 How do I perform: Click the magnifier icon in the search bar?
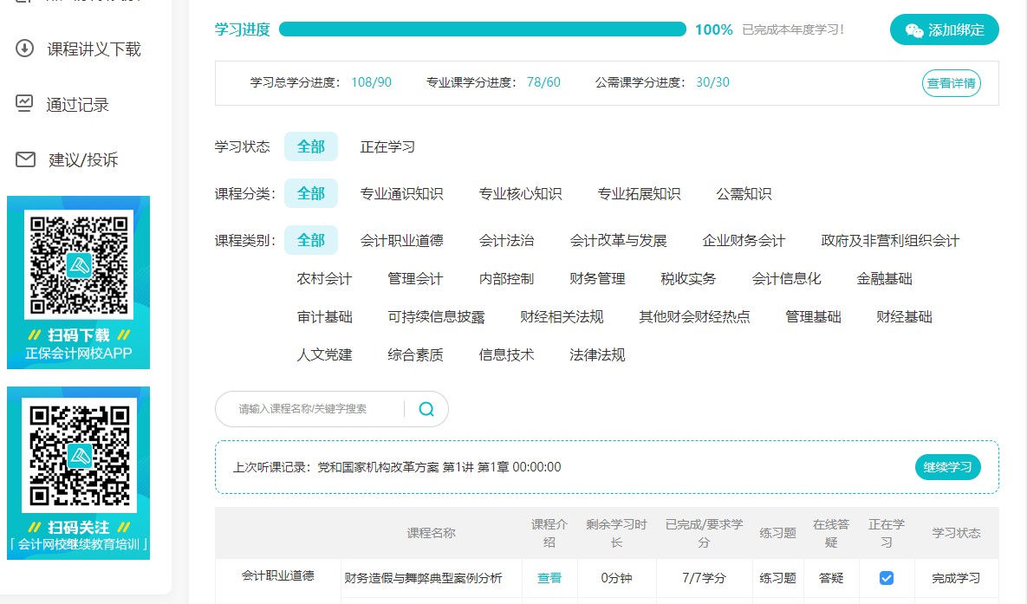[426, 408]
